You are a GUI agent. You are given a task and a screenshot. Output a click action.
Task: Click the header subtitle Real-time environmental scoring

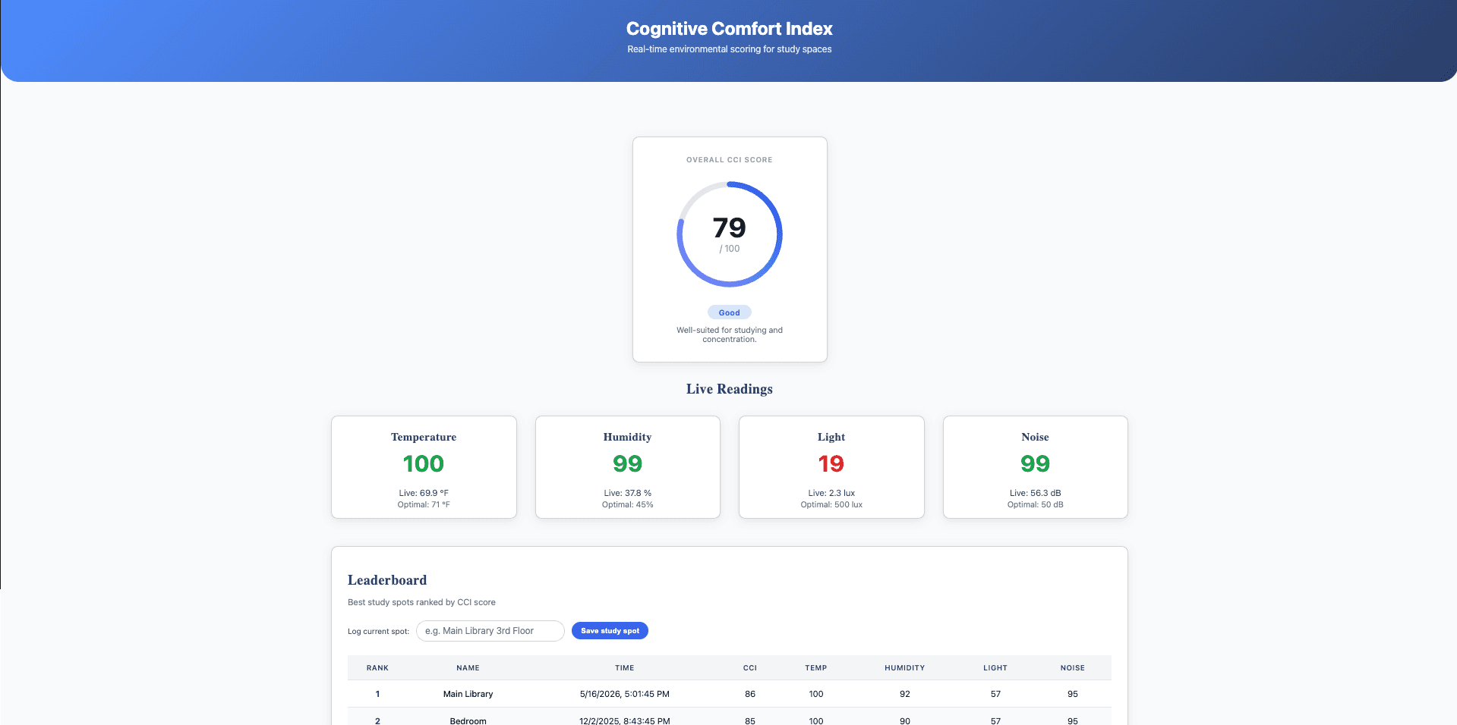click(x=730, y=49)
